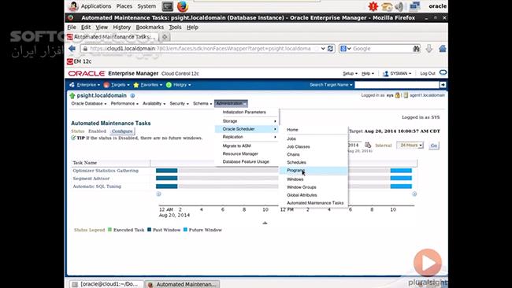Open the search engine selector dropdown
This screenshot has height=288, width=512.
pyautogui.click(x=346, y=49)
